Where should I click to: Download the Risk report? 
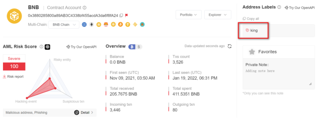click(x=13, y=77)
